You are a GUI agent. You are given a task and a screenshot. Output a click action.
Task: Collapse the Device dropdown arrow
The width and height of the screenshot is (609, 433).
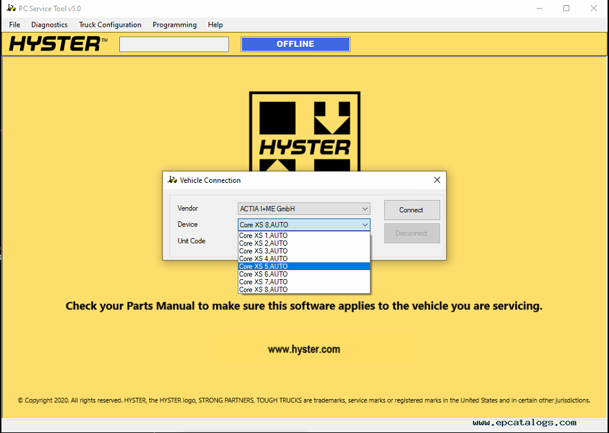[365, 225]
